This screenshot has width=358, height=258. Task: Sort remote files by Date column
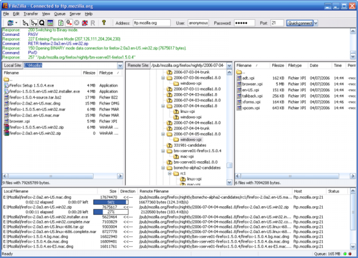pyautogui.click(x=319, y=66)
